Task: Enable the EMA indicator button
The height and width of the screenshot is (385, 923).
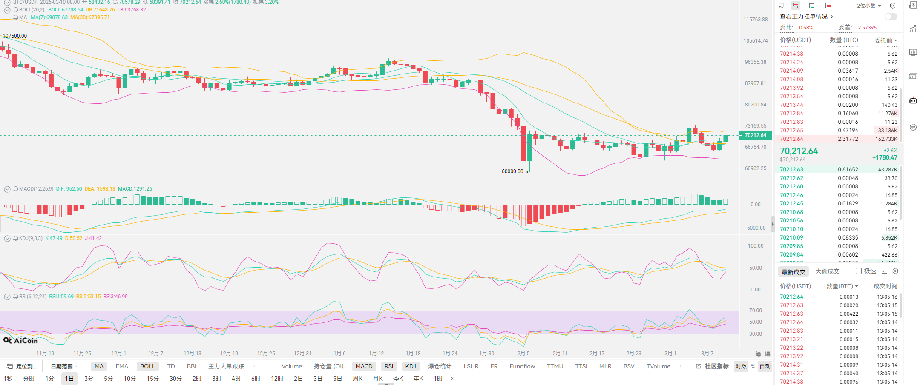Action: pyautogui.click(x=122, y=366)
